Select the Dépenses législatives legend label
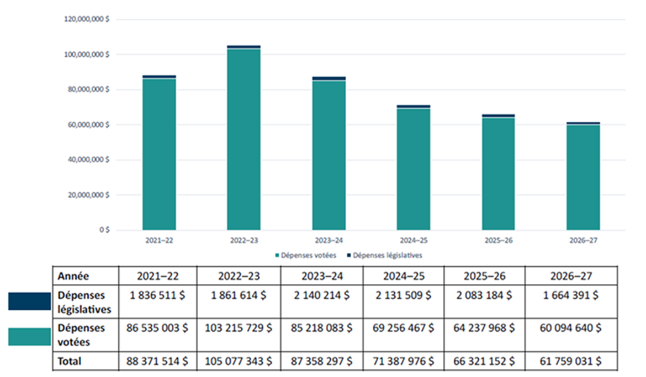This screenshot has height=377, width=646. [388, 255]
